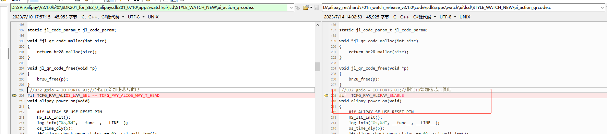Click left line '#if ALIPAY_SE_USE_RESET_PIN'
The height and width of the screenshot is (134, 607).
(x=69, y=112)
